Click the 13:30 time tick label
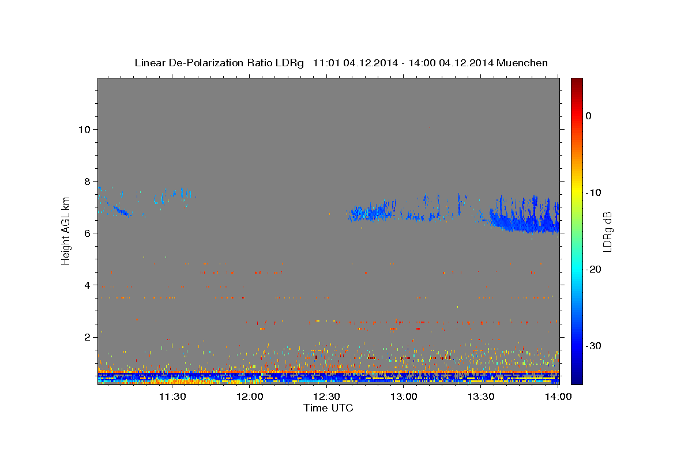The width and height of the screenshot is (692, 461). 481,396
